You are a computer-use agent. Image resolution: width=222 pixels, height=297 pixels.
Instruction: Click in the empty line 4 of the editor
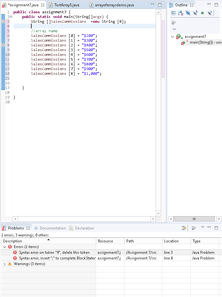point(84,26)
